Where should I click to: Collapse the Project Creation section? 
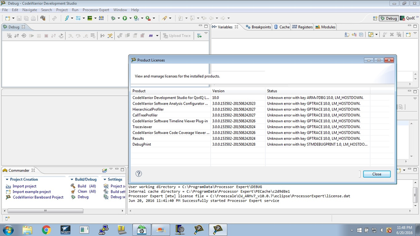[7, 179]
